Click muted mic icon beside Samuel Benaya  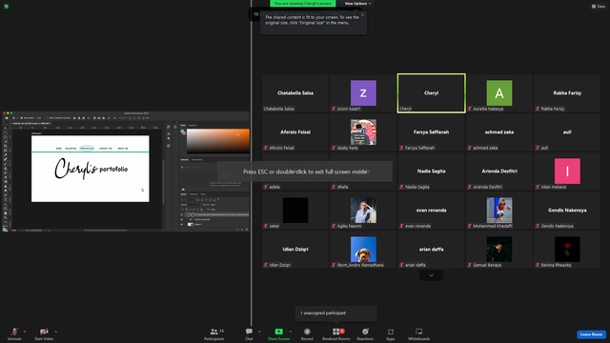click(470, 265)
